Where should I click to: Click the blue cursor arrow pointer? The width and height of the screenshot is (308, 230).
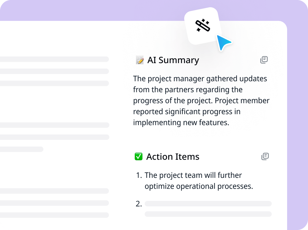click(x=223, y=42)
